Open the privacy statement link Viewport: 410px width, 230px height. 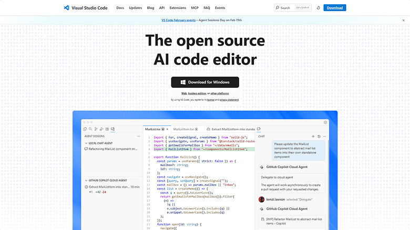pyautogui.click(x=229, y=100)
